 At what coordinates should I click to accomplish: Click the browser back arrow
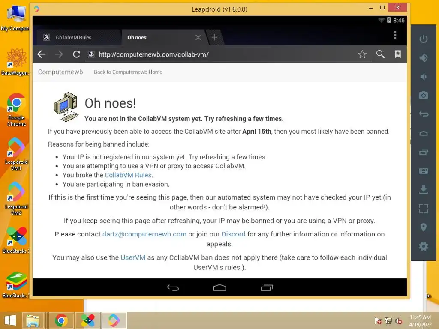click(x=42, y=54)
